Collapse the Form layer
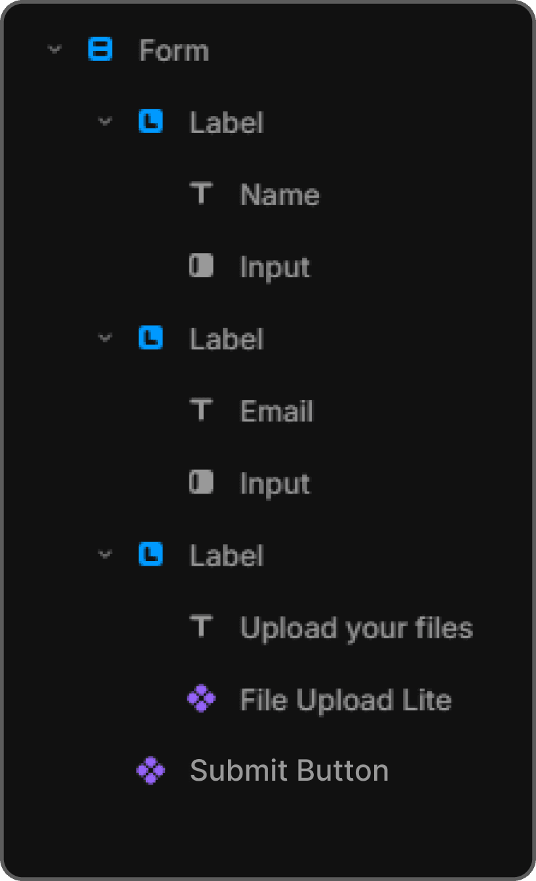 [55, 50]
